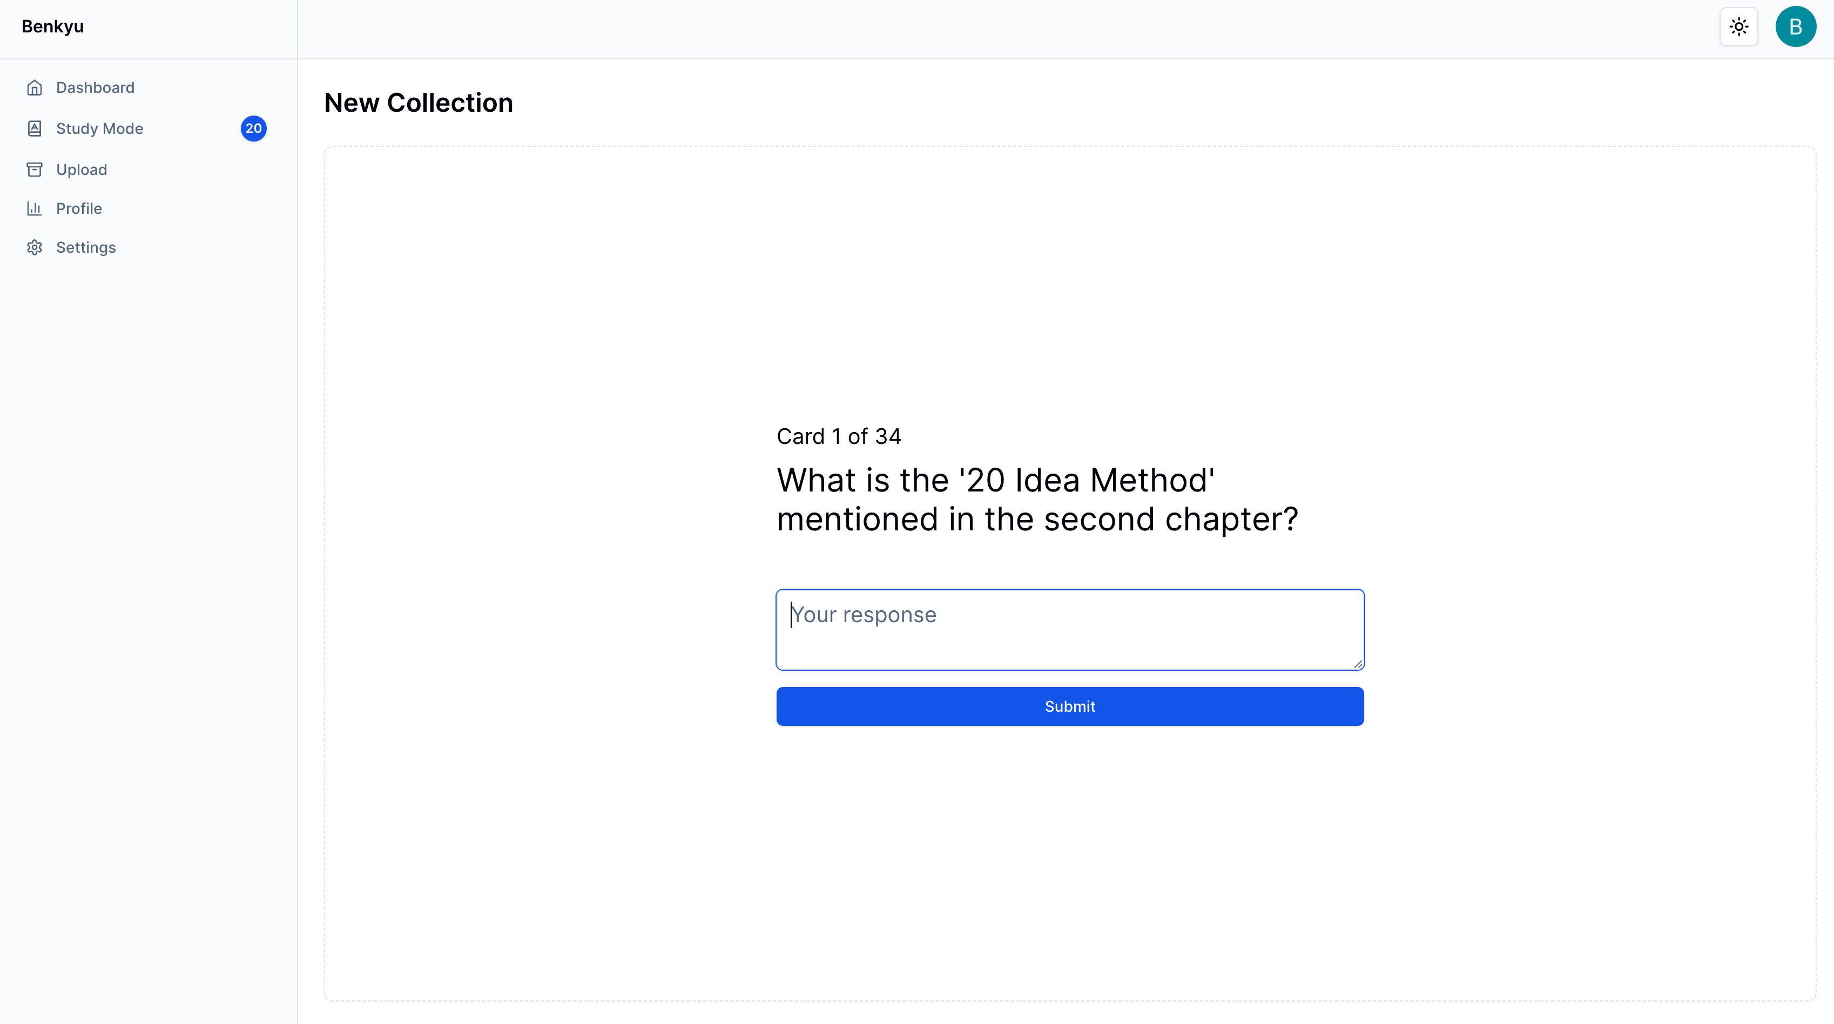Click the blue 20 badge on Study Mode
Image resolution: width=1834 pixels, height=1024 pixels.
pyautogui.click(x=253, y=129)
